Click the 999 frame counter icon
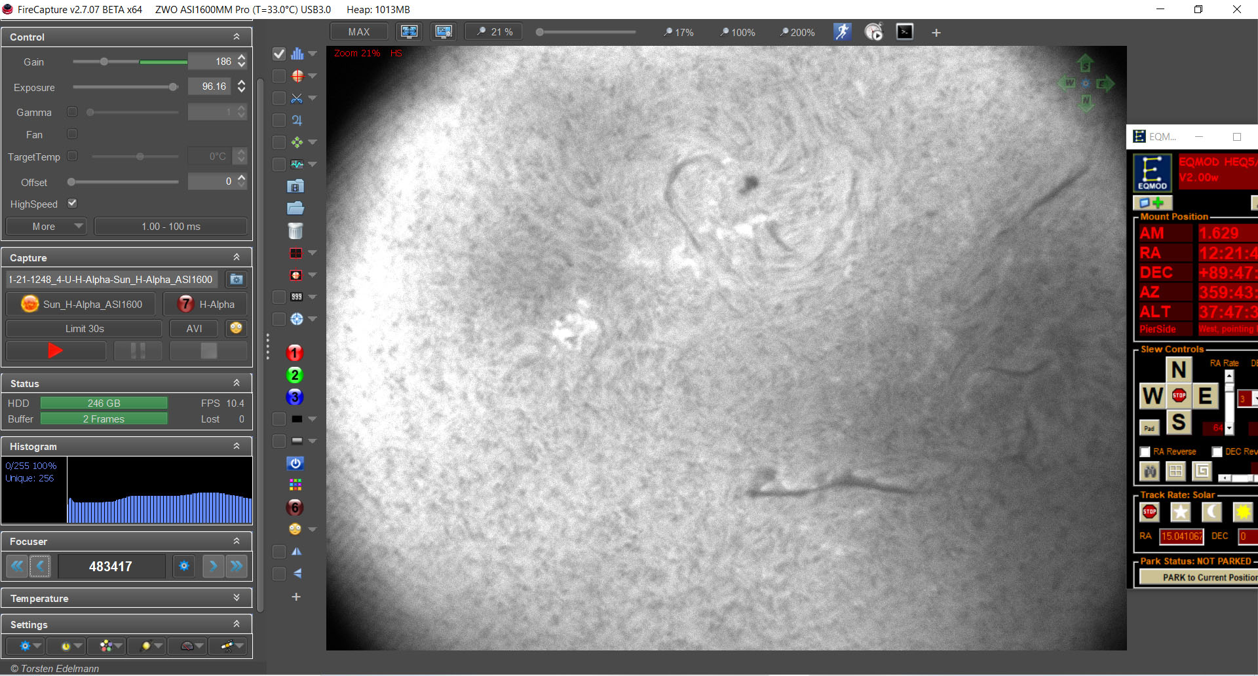Image resolution: width=1258 pixels, height=676 pixels. click(296, 297)
